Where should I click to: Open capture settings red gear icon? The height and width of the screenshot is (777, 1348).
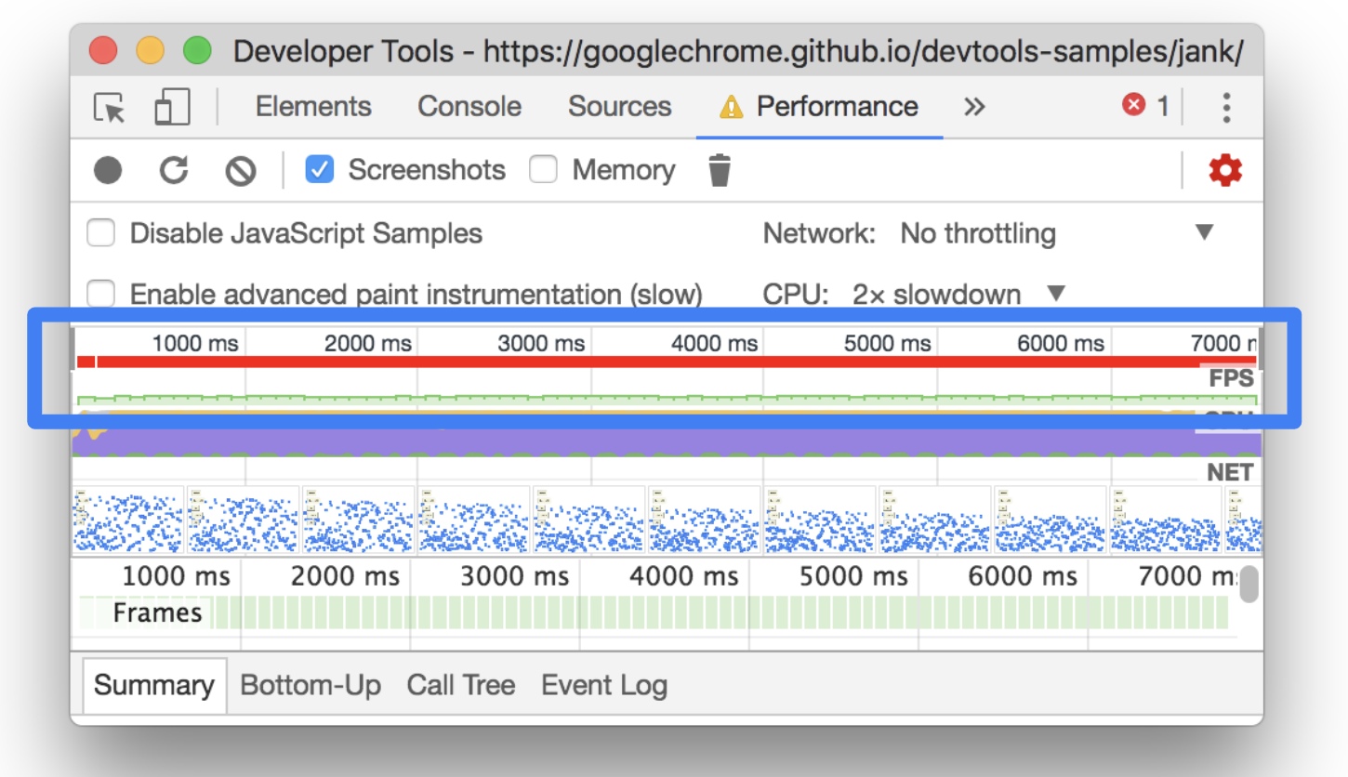click(1225, 170)
